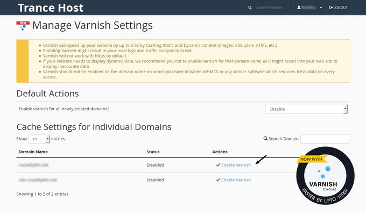Sort table by Status header

coord(153,152)
